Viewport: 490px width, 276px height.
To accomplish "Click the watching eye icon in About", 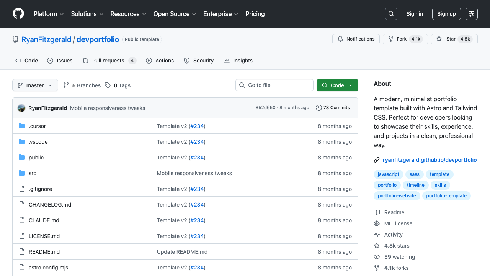I will pos(377,256).
